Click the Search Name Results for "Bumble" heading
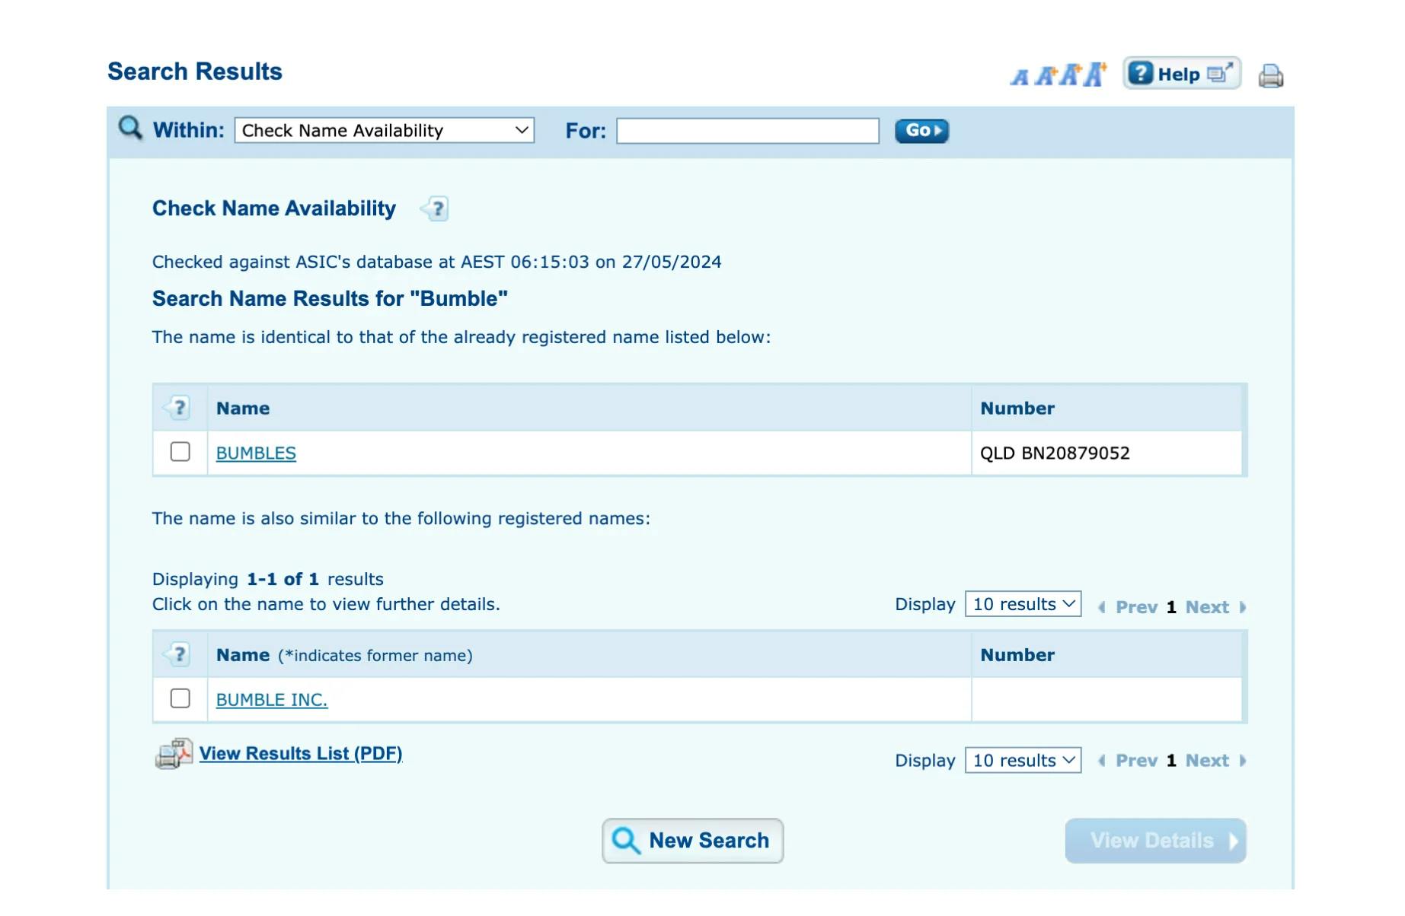The height and width of the screenshot is (916, 1405). (330, 299)
